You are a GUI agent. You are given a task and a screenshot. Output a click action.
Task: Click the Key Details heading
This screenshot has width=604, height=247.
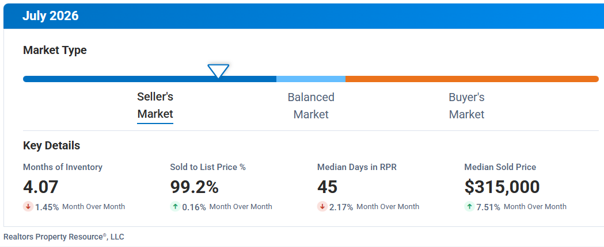click(x=52, y=146)
